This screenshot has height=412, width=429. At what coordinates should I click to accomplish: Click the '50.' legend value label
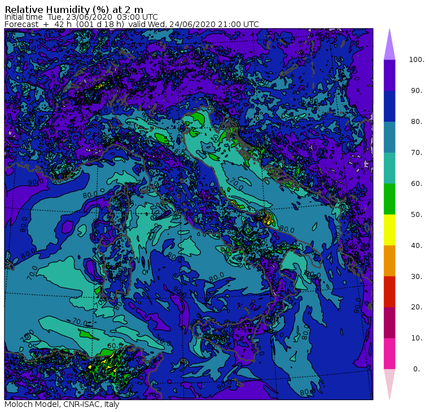[x=417, y=214]
